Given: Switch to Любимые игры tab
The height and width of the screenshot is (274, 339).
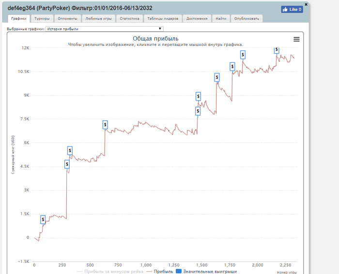Looking at the screenshot, I should [98, 18].
